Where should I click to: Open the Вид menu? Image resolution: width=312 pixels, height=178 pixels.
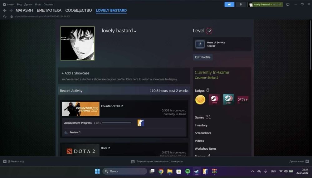pyautogui.click(x=19, y=4)
